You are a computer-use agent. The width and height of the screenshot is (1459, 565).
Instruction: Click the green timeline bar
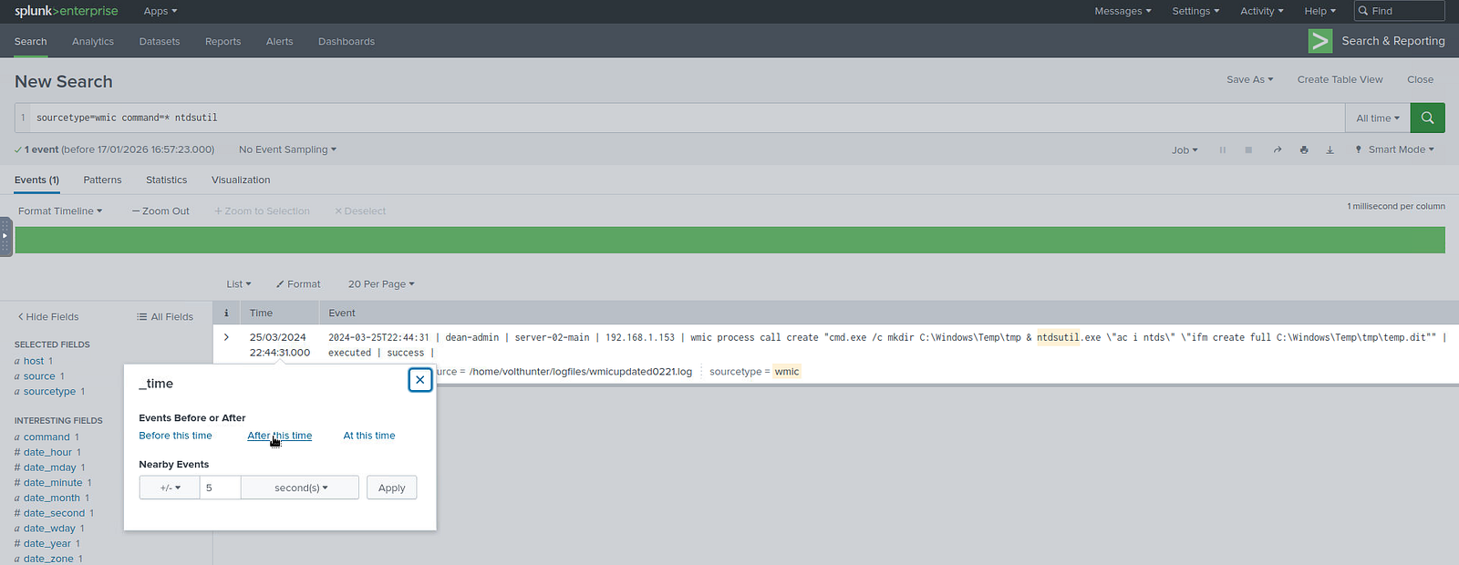[729, 240]
